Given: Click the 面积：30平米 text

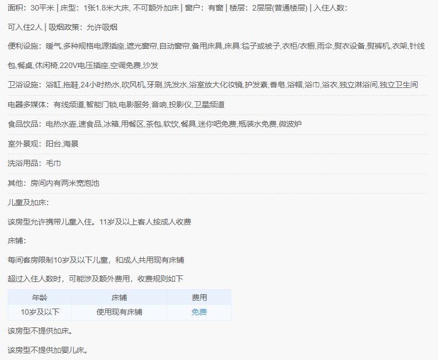Looking at the screenshot, I should 31,8.
